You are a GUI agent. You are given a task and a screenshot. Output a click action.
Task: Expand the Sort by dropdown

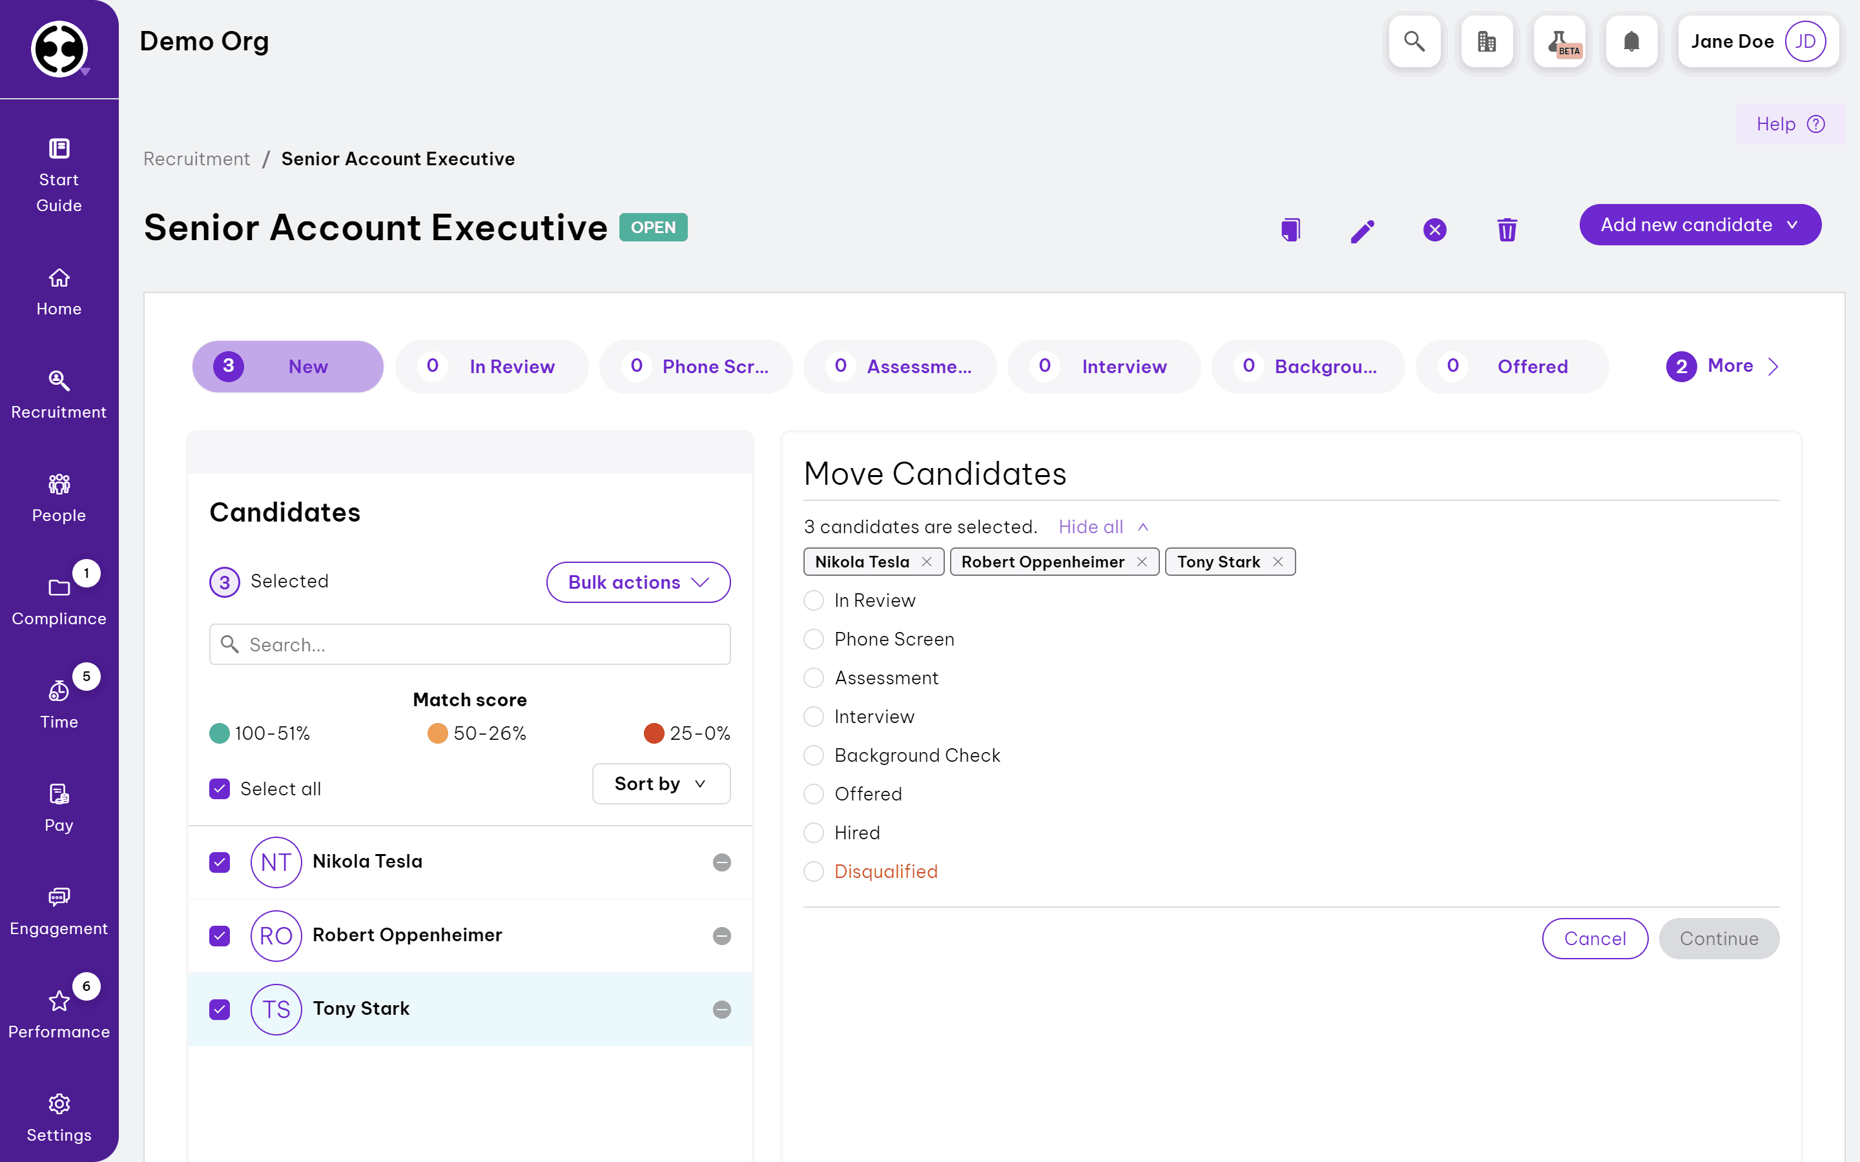click(x=660, y=784)
